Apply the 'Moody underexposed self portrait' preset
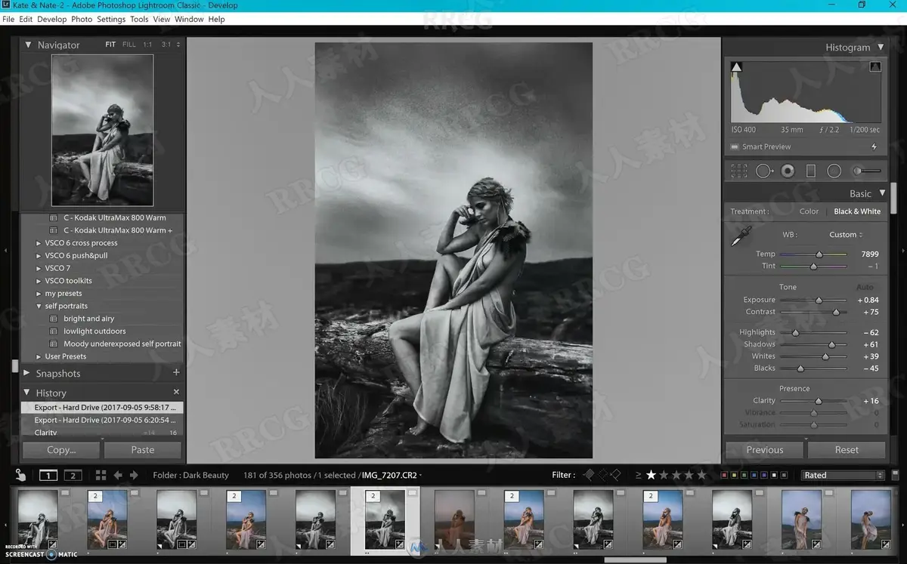This screenshot has height=564, width=907. [122, 344]
